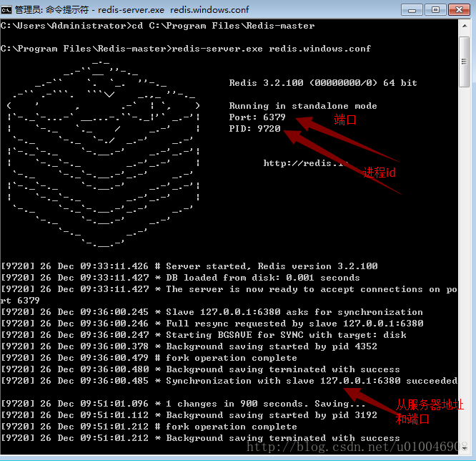Screen dimensions: 476x461
Task: Click 'Slave 127.0.0.1:6380 asks for synchronization' line
Action: pyautogui.click(x=212, y=312)
